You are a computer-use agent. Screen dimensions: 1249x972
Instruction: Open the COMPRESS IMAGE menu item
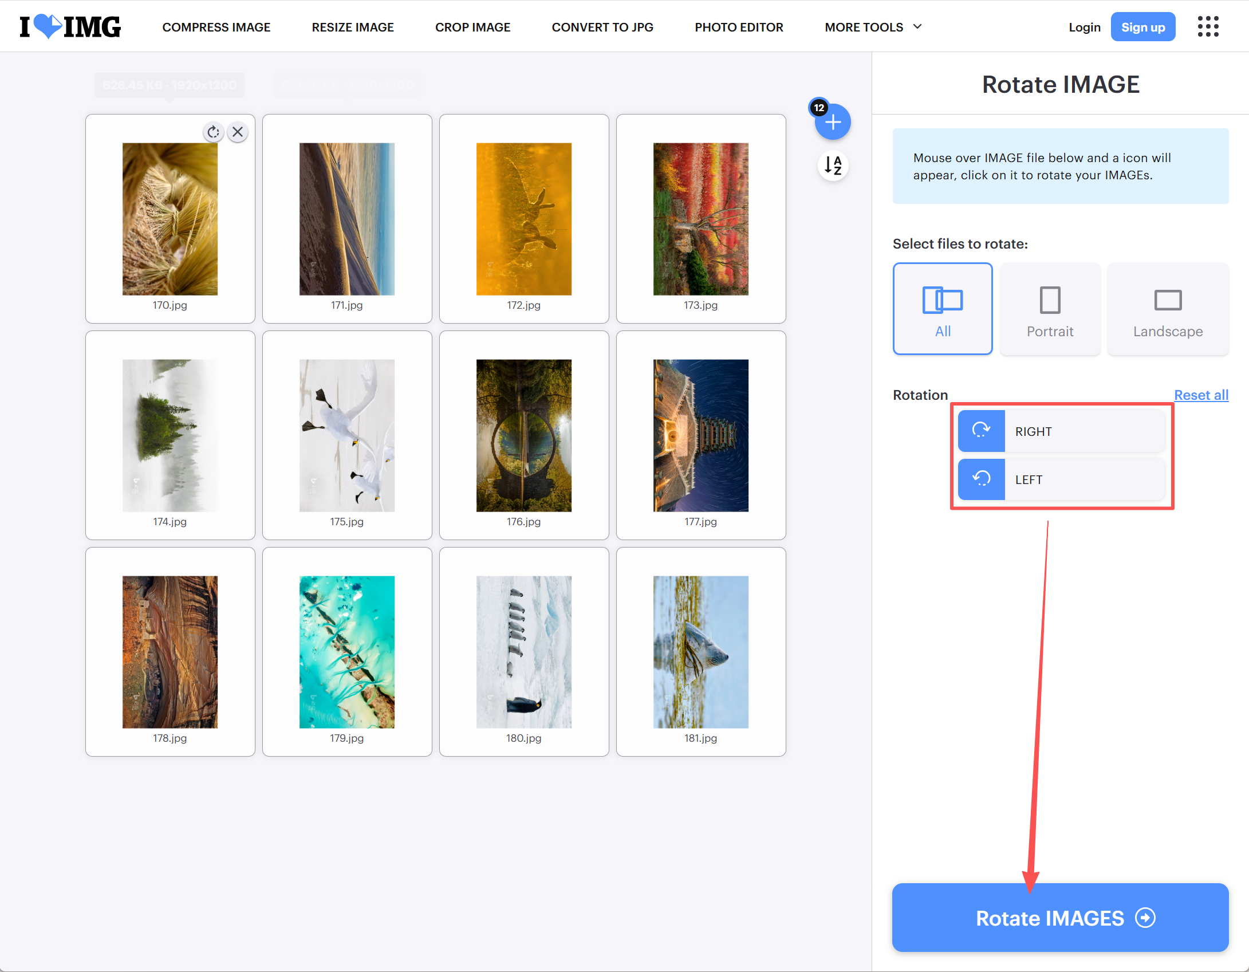pos(216,27)
